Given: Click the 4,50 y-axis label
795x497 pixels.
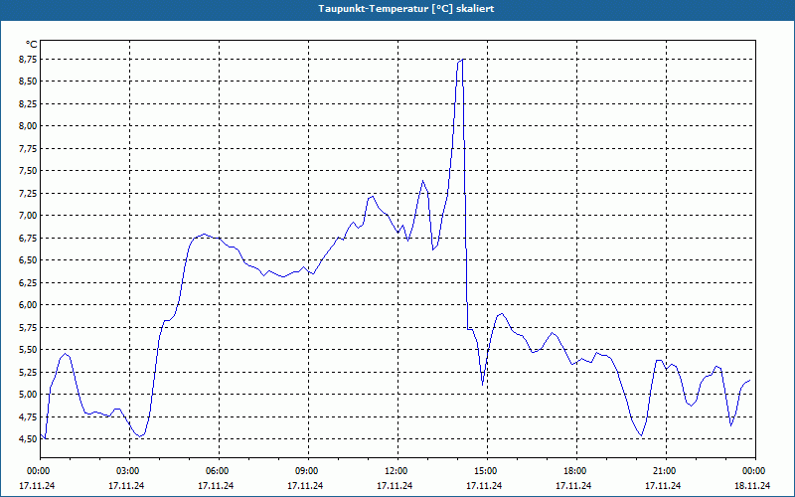Looking at the screenshot, I should click(29, 438).
